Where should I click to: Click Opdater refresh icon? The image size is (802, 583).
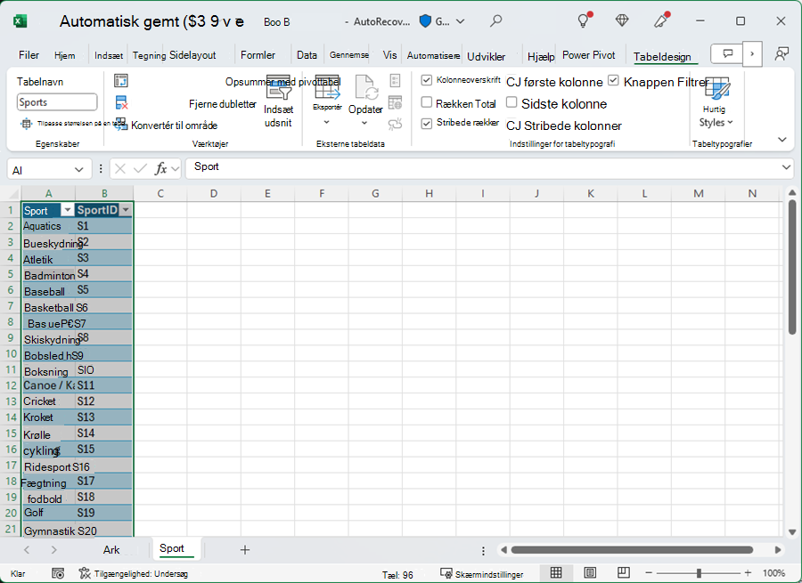365,87
